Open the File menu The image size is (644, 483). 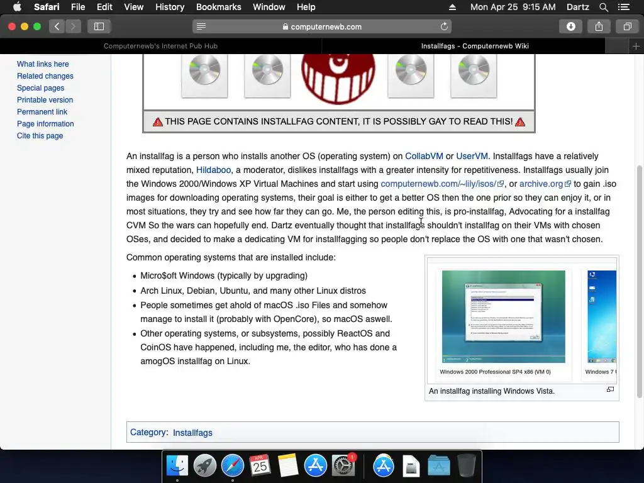click(77, 7)
